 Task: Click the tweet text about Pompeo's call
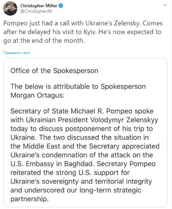click(83, 32)
